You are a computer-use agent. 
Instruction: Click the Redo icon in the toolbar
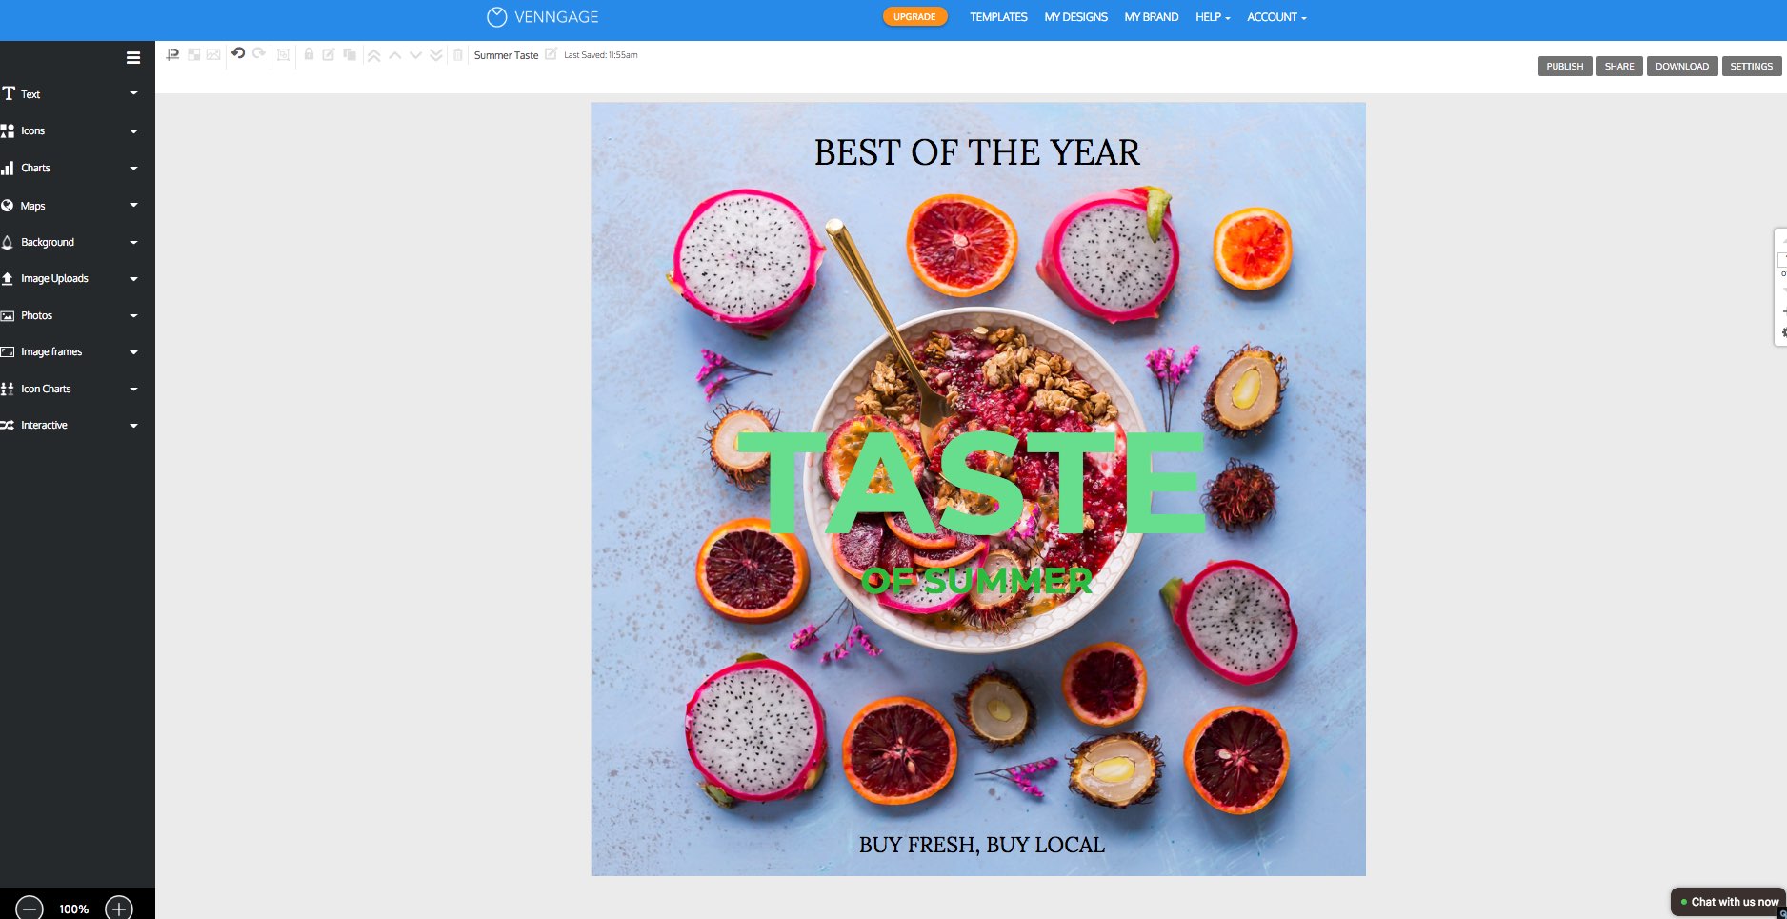[x=258, y=54]
